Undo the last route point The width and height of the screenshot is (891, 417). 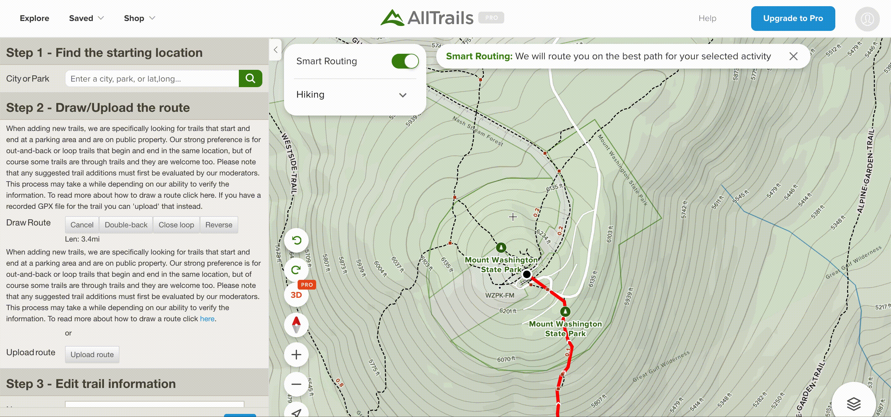tap(296, 240)
